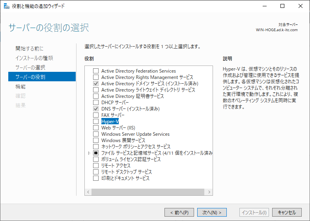Check Active Directory Federation Services checkbox
The height and width of the screenshot is (221, 310).
96,71
